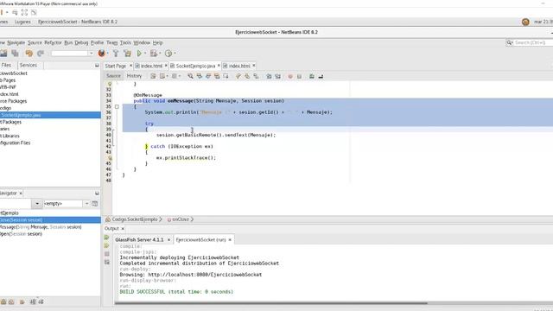This screenshot has width=553, height=311.
Task: Open the project configuration combo box
Action: point(73,54)
